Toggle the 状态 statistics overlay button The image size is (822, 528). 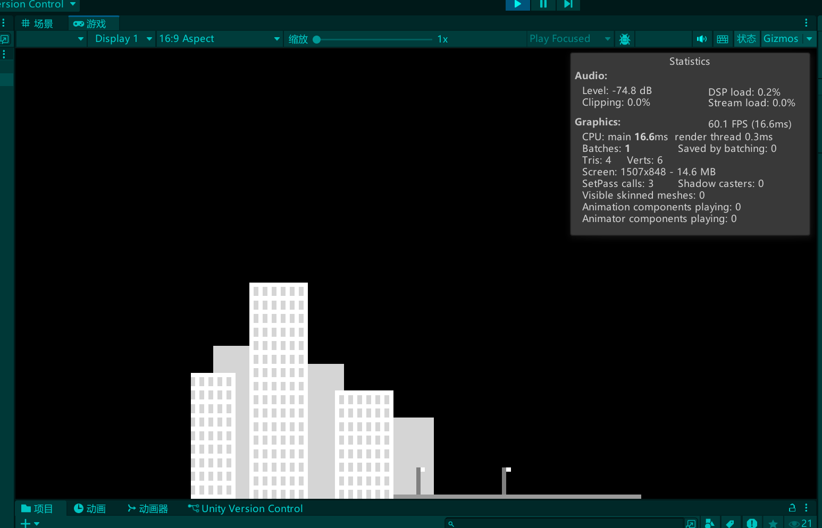[x=746, y=39]
